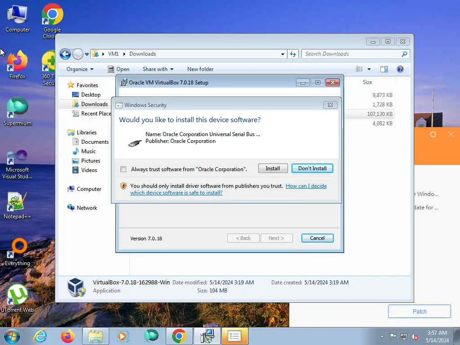This screenshot has width=460, height=345.
Task: Open Firefox desktop shortcut
Action: click(18, 65)
